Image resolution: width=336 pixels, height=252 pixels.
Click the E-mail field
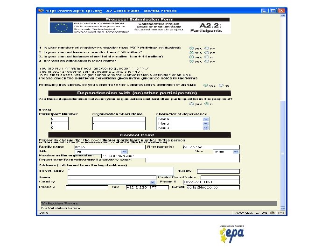coord(213,187)
